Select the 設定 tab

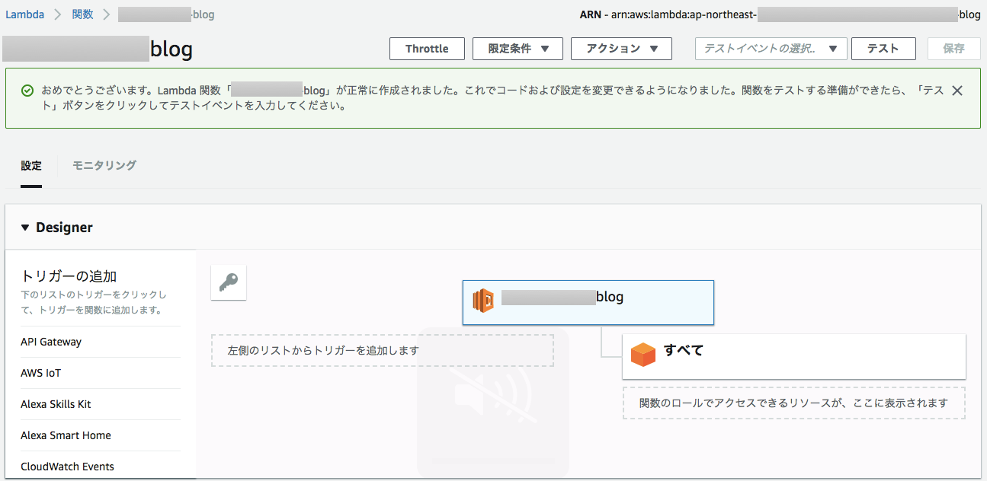[31, 165]
